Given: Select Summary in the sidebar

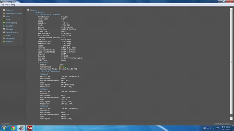Looking at the screenshot, I should [x=10, y=10].
